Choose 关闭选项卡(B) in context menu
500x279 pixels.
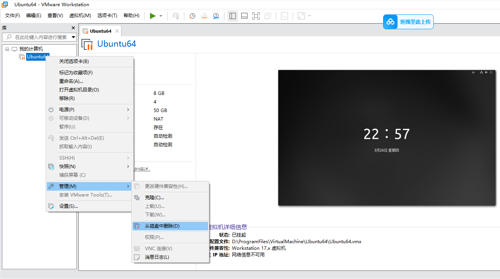tap(90, 61)
